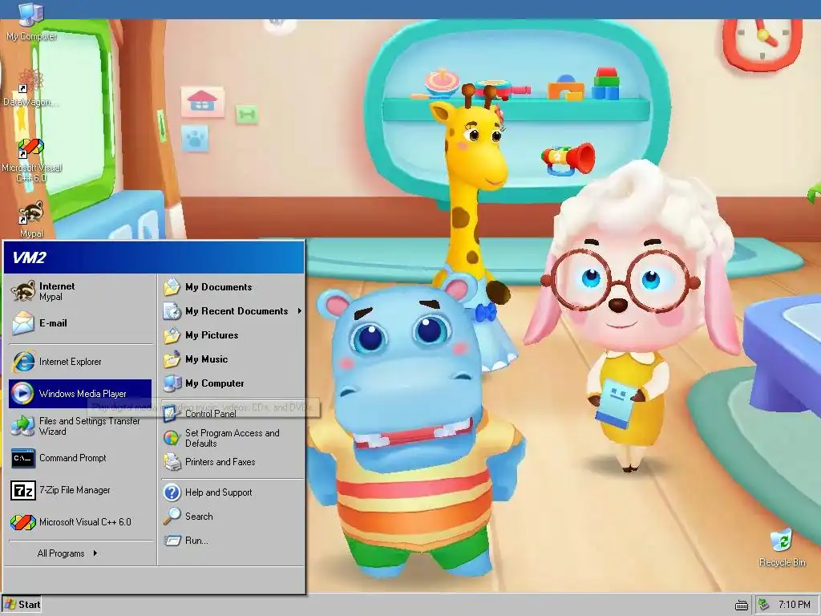
Task: Click Printers and Faxes label
Action: coord(220,462)
